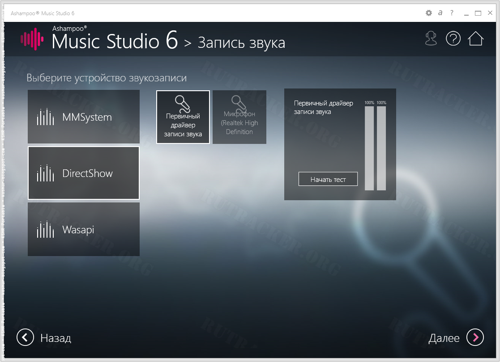Open support via the headset icon
This screenshot has height=362, width=500.
pyautogui.click(x=431, y=39)
